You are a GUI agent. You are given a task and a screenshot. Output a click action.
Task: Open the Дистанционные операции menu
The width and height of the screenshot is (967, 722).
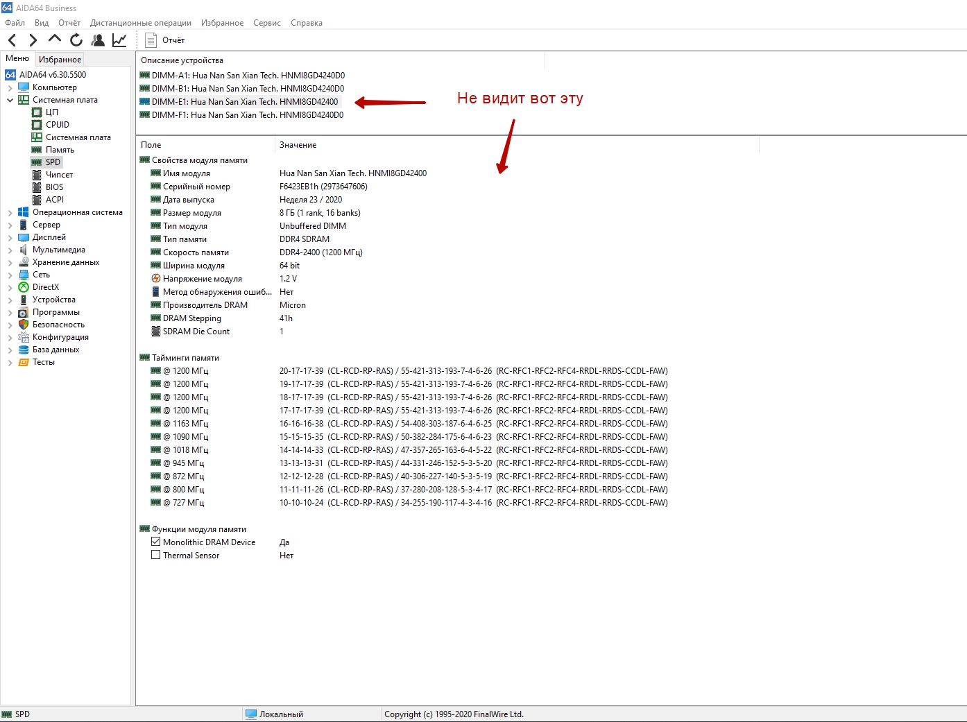141,23
